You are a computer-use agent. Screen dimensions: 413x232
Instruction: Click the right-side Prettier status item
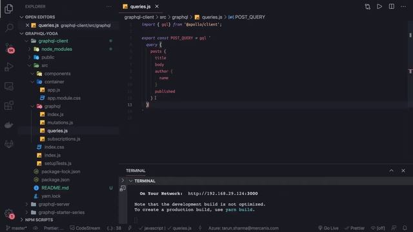(355, 228)
